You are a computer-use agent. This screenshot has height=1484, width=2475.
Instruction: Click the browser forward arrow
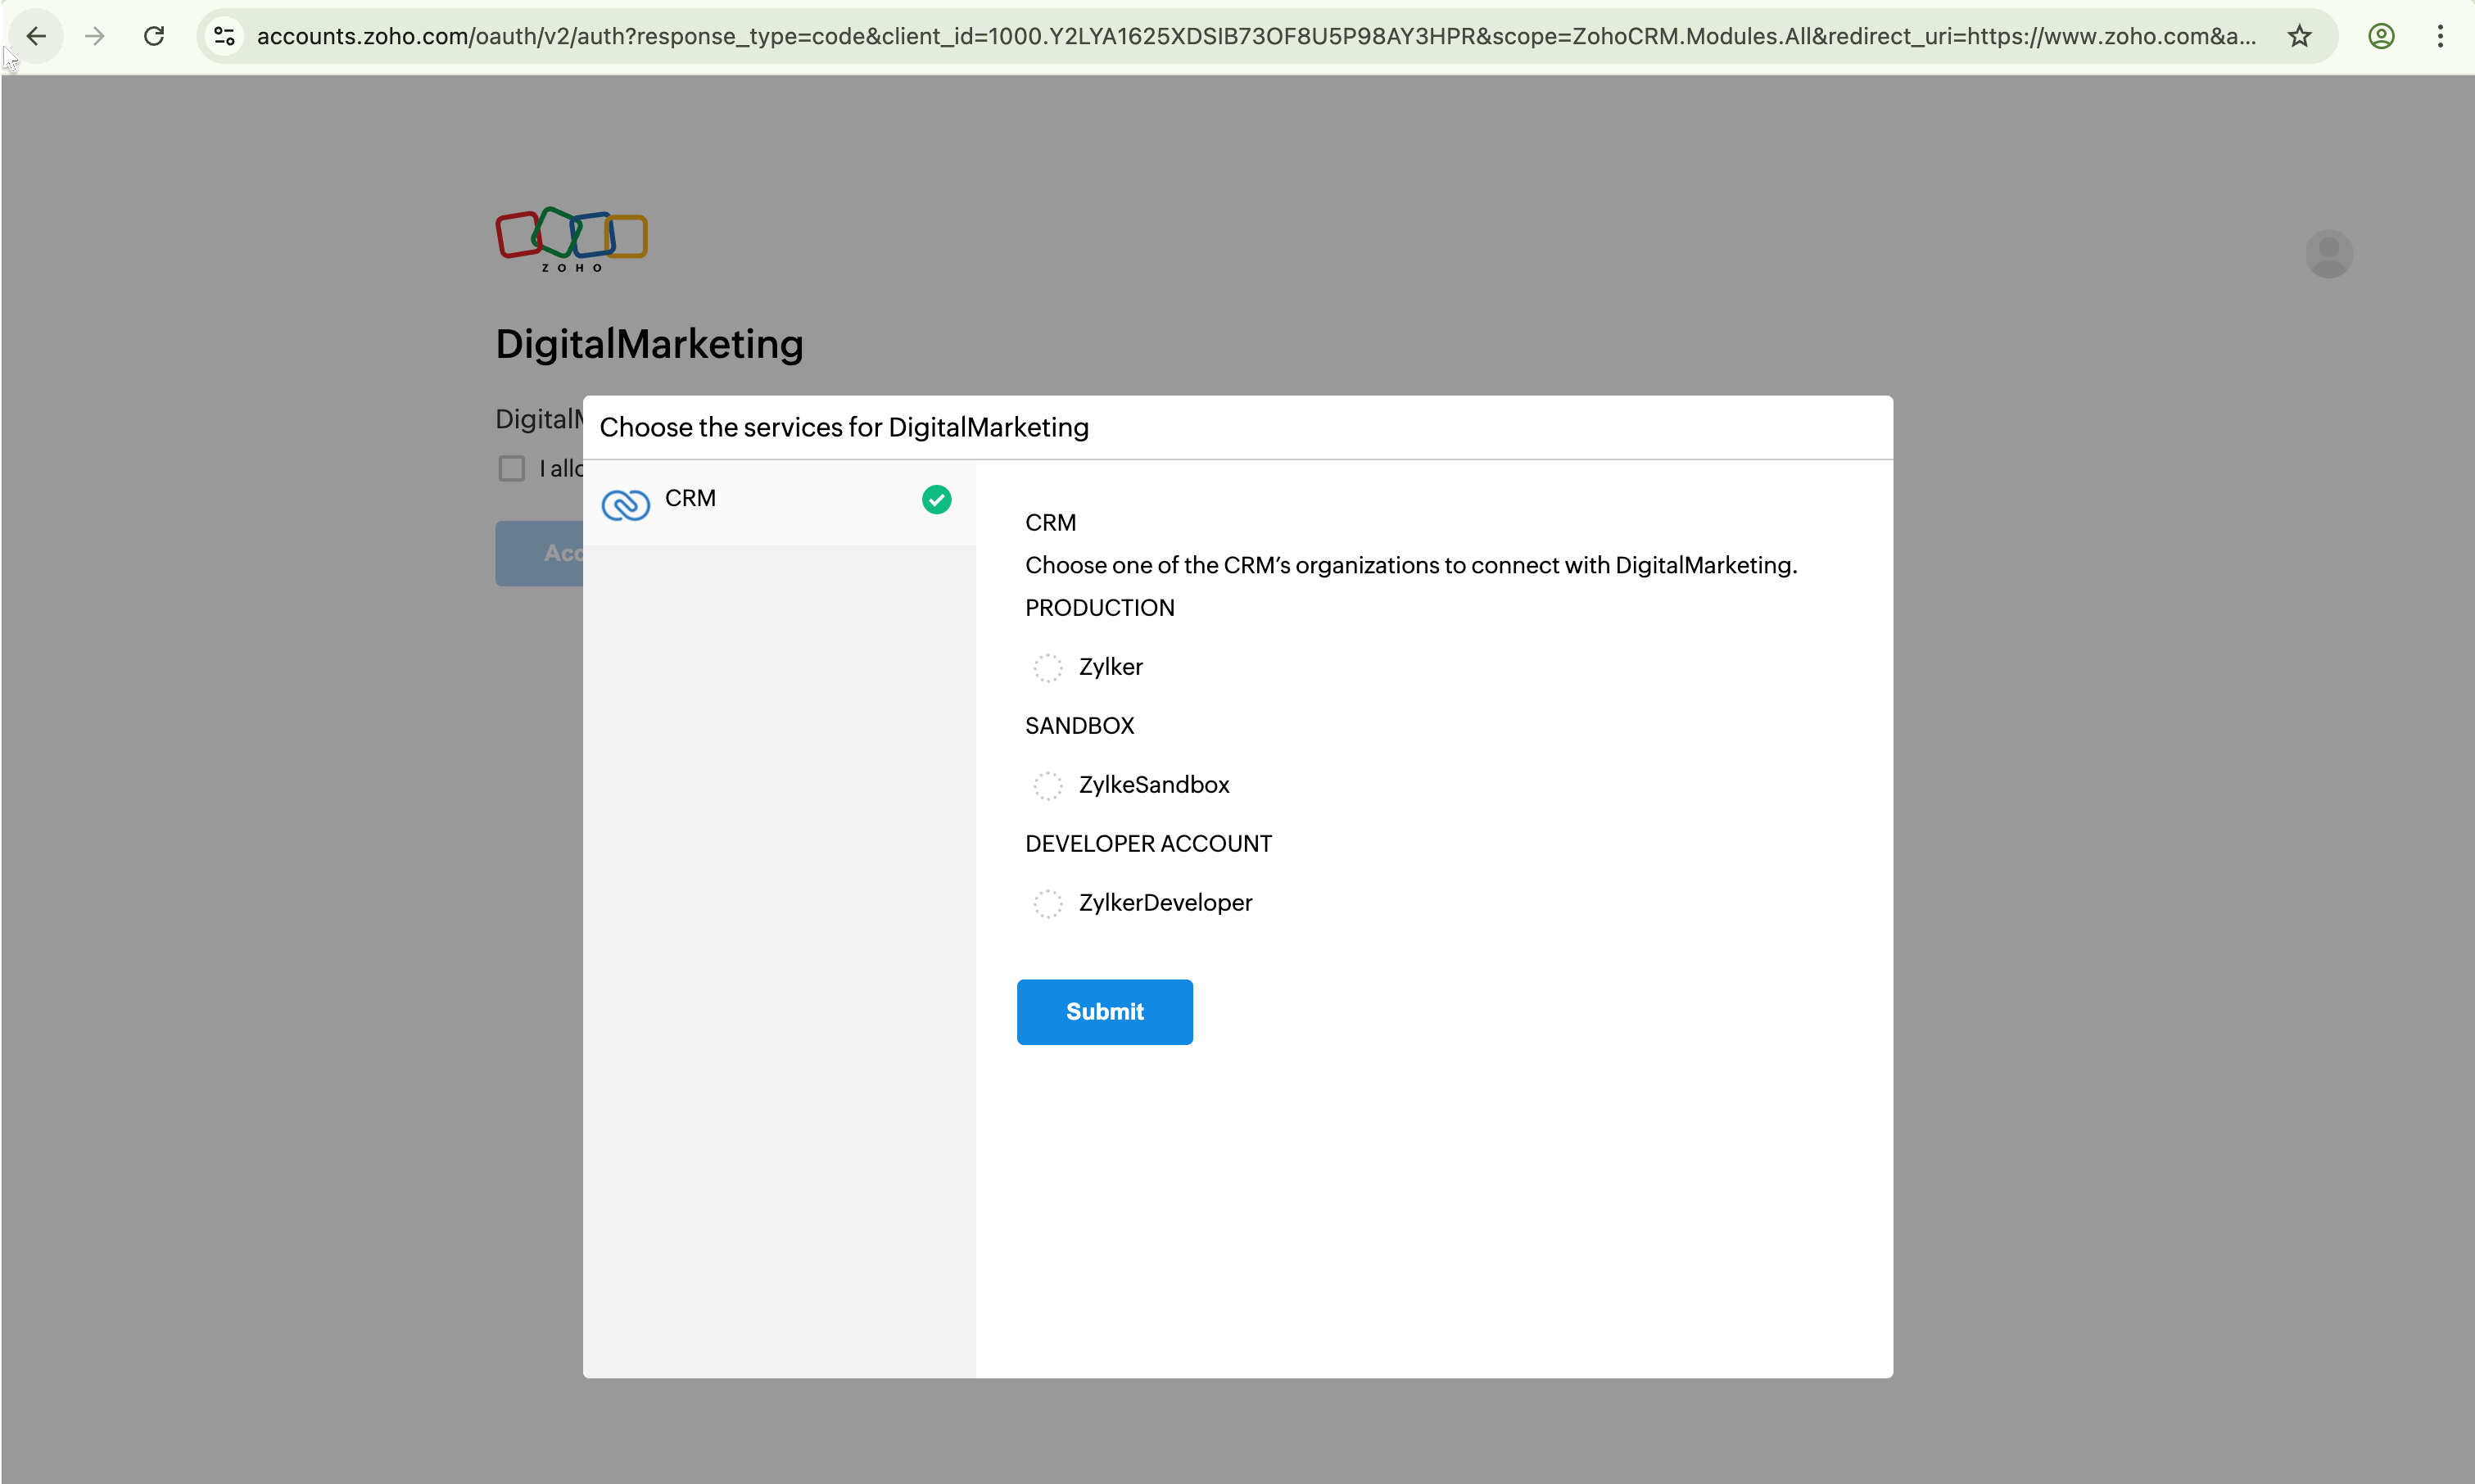(x=95, y=37)
